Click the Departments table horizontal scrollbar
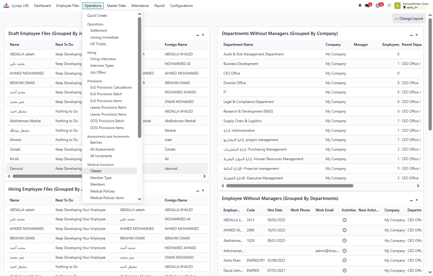Image resolution: width=433 pixels, height=276 pixels. point(290,186)
